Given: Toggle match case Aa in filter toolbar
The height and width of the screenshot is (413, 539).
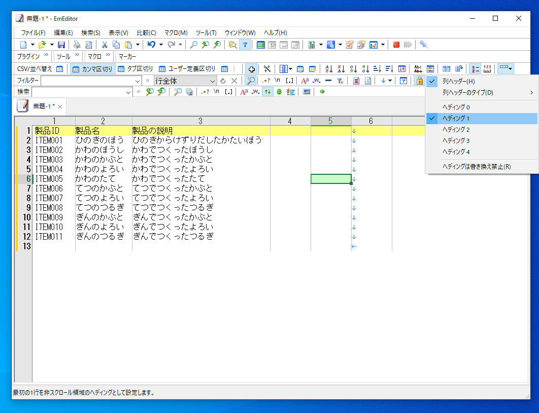Looking at the screenshot, I should click(305, 81).
